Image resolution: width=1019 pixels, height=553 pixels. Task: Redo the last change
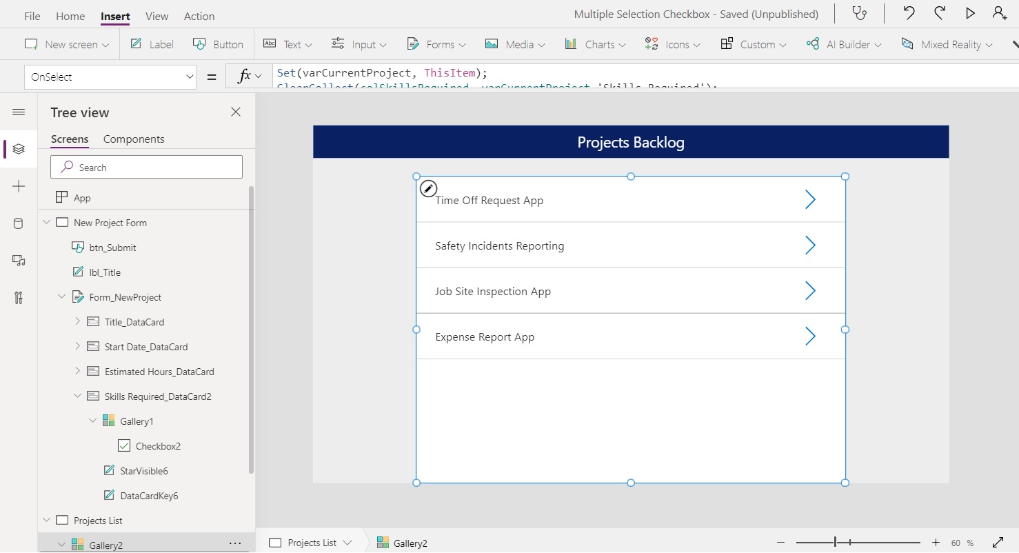pos(939,12)
